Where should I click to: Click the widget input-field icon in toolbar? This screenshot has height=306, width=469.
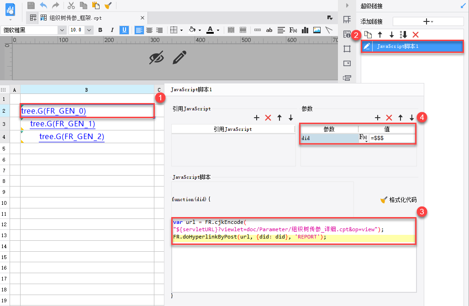point(257,30)
